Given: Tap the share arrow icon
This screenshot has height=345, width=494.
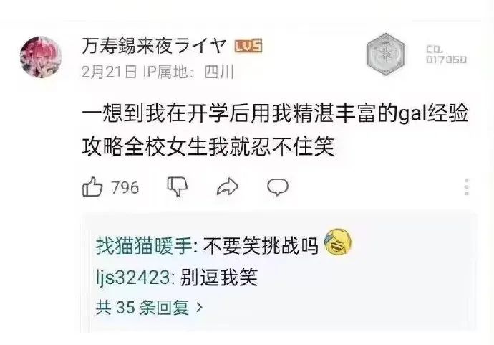Looking at the screenshot, I should pyautogui.click(x=228, y=187).
